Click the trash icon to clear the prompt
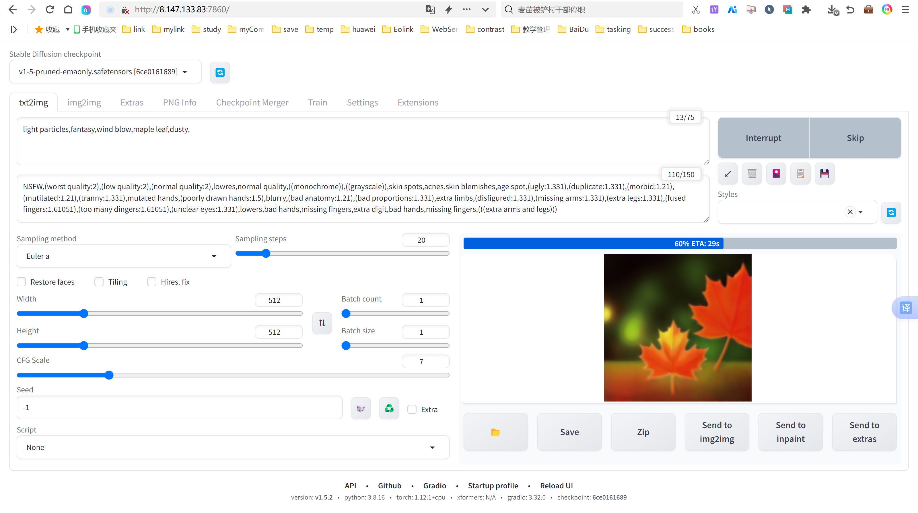This screenshot has width=918, height=513. click(752, 174)
